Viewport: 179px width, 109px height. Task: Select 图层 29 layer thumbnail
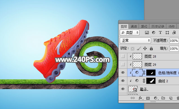point(137,64)
